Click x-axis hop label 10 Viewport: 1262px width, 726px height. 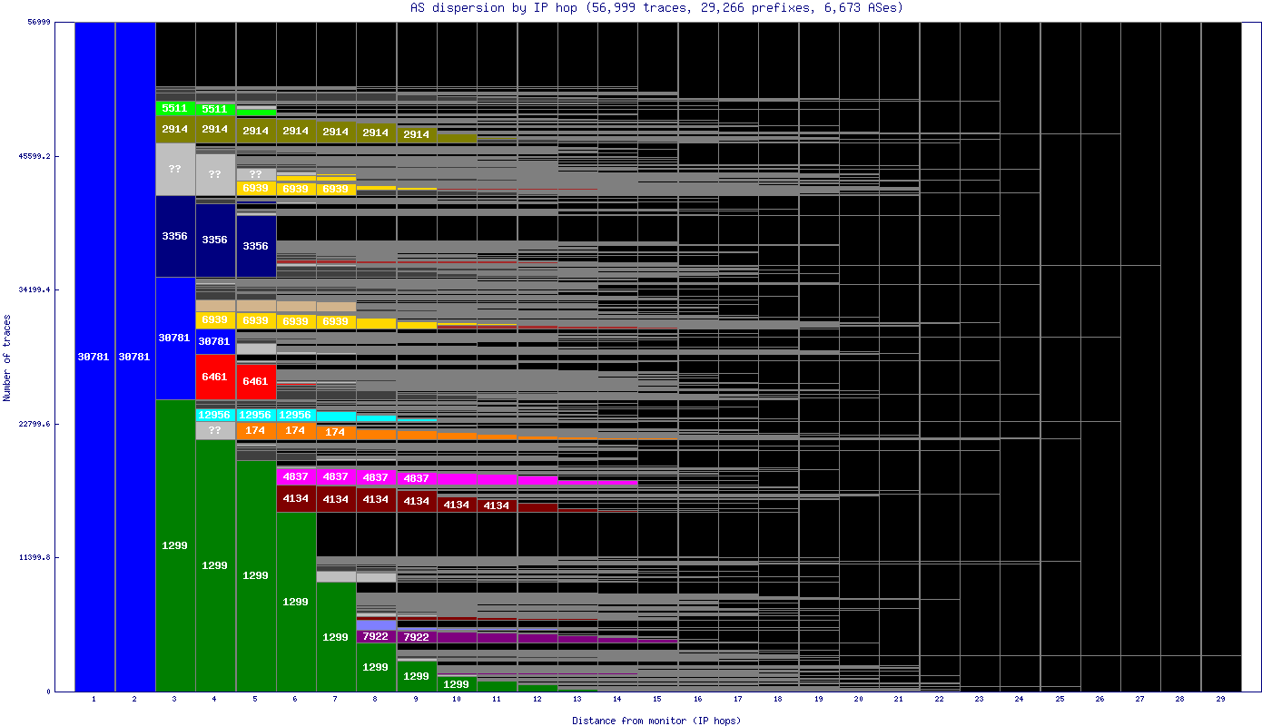pyautogui.click(x=457, y=700)
